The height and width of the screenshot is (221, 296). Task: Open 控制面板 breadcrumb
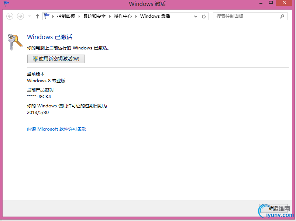[66, 16]
